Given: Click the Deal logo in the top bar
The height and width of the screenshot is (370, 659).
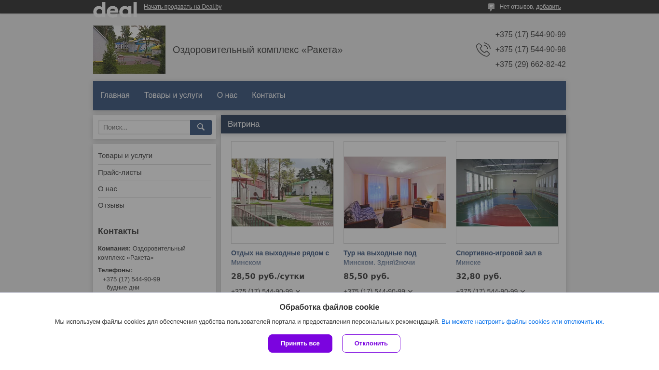Looking at the screenshot, I should tap(115, 9).
